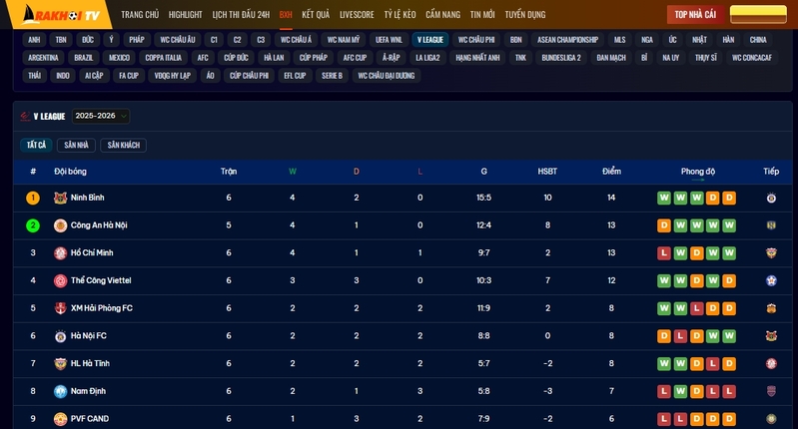The width and height of the screenshot is (798, 429).
Task: Click next opponent crest in Hồ Chí Minh row
Action: coord(771,253)
